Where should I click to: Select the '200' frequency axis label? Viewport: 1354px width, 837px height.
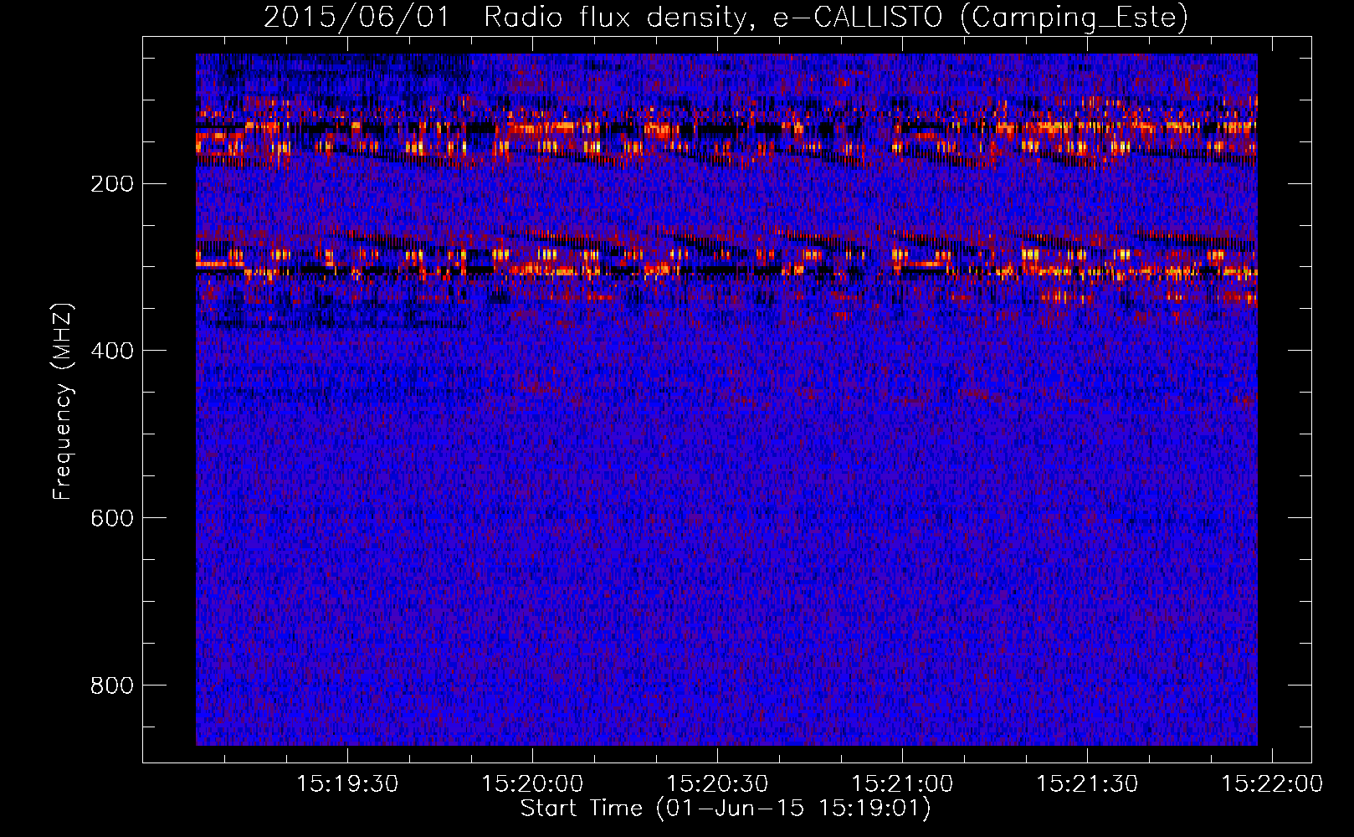(111, 183)
